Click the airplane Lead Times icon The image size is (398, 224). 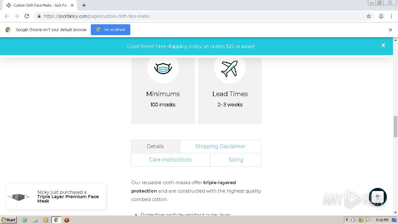coord(230,68)
